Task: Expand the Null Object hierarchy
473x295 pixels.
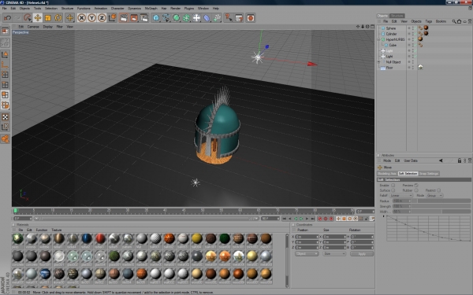Action: (x=379, y=62)
